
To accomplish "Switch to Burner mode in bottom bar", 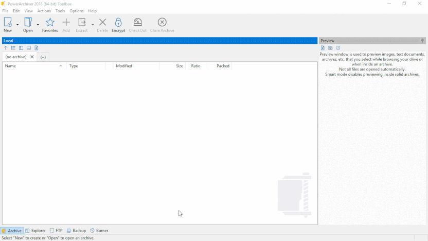I will (x=99, y=231).
